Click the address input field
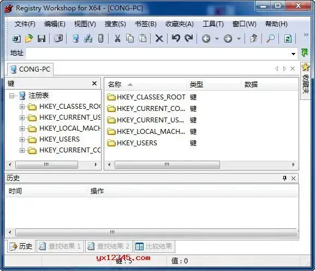Screen dimensions: 315x271 [x=158, y=54]
